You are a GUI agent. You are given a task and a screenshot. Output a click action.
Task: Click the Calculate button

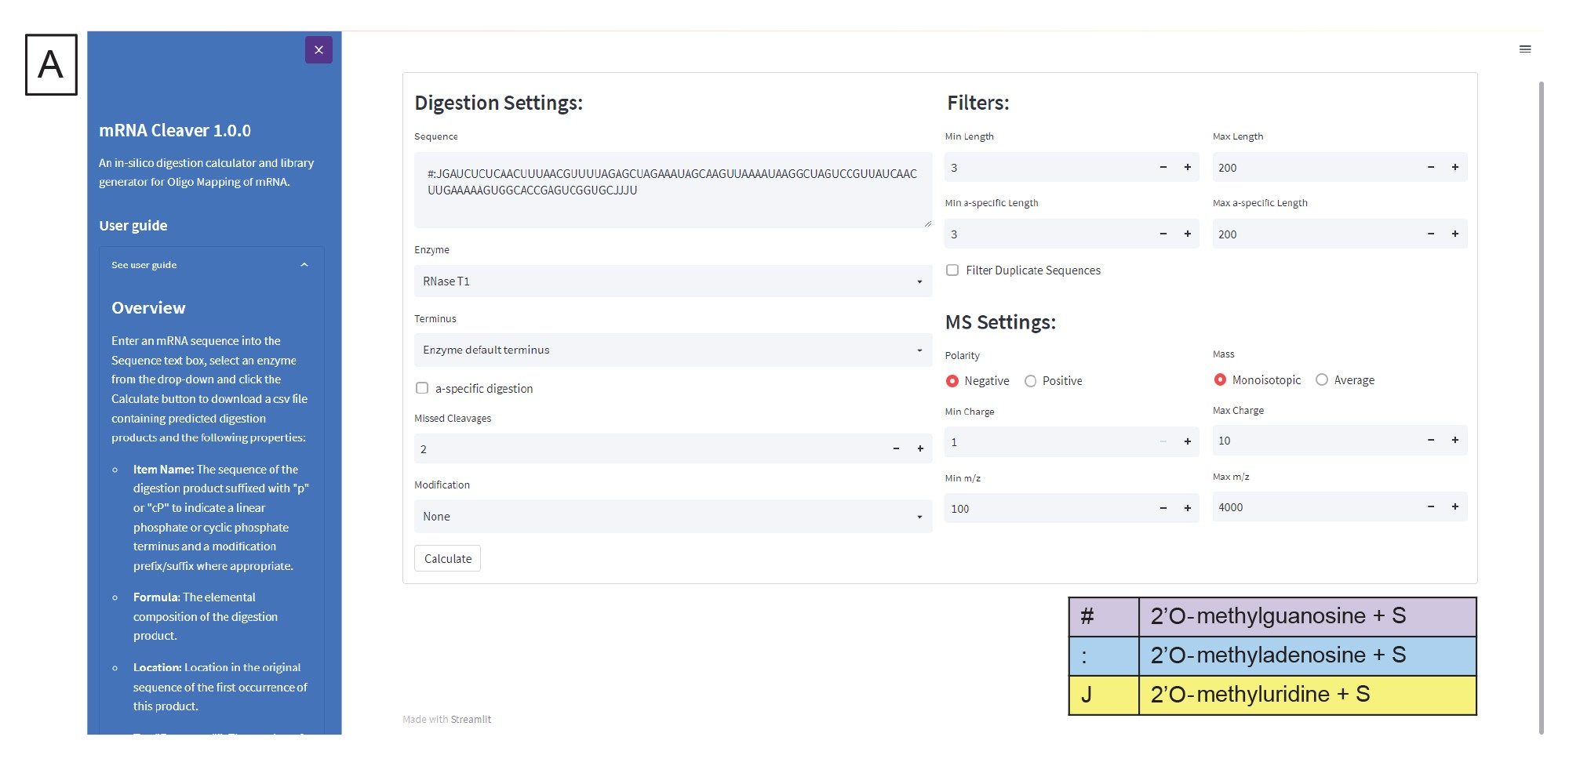pyautogui.click(x=447, y=559)
